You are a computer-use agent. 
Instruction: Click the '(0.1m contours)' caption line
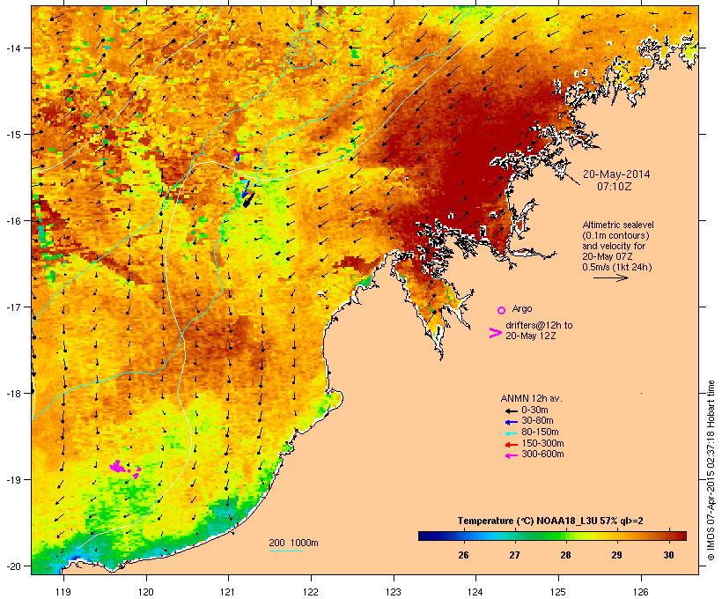click(x=615, y=235)
